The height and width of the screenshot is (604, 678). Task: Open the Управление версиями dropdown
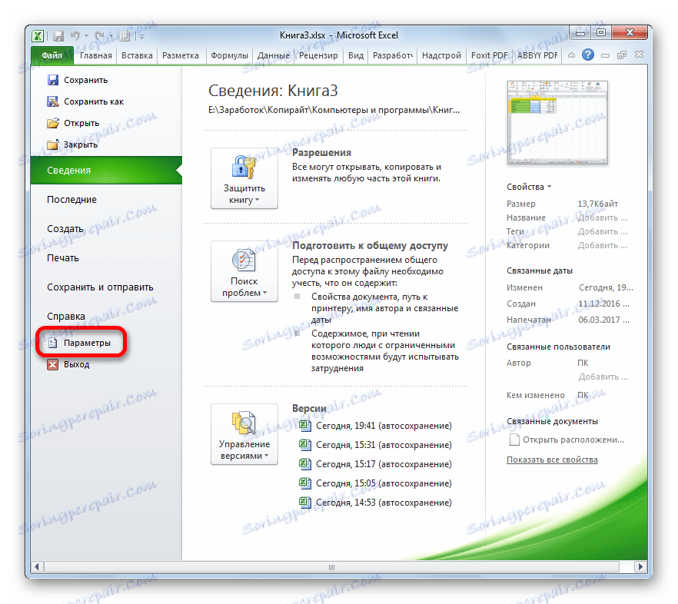tap(244, 434)
